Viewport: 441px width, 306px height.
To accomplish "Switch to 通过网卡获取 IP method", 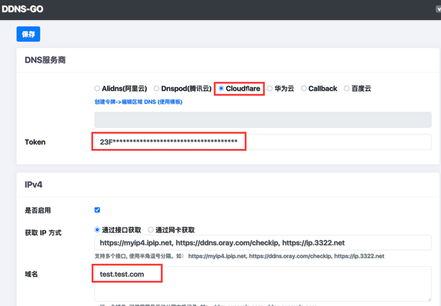I will pos(151,230).
